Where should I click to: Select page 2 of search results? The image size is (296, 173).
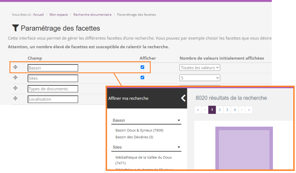220,110
